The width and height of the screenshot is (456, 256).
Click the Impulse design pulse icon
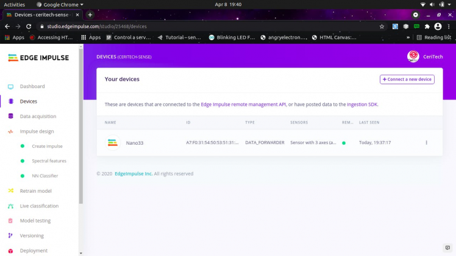(x=11, y=131)
